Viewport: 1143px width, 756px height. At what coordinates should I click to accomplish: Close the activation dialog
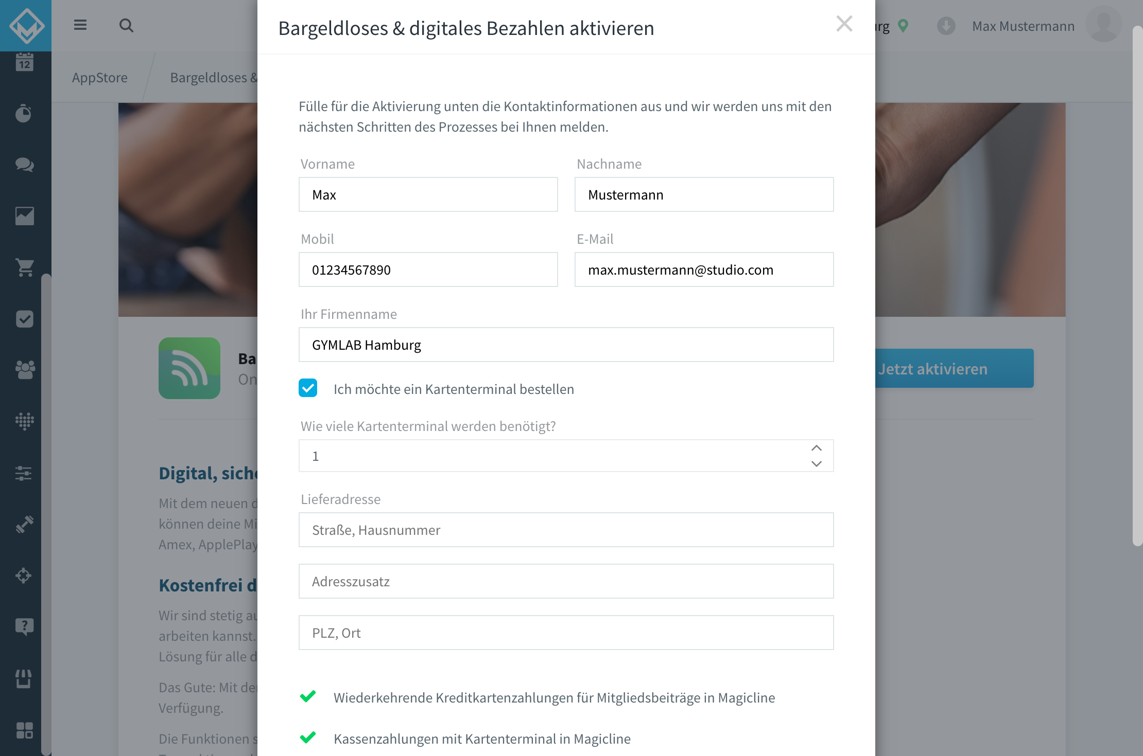click(844, 24)
